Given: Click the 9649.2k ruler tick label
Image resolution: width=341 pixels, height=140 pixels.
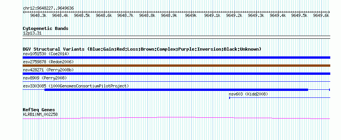Looking at the screenshot, I should pos(234,16).
